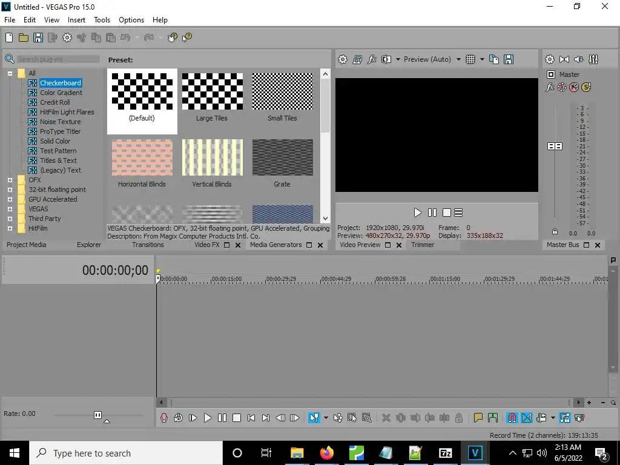Open a project via the folder icon

24,38
